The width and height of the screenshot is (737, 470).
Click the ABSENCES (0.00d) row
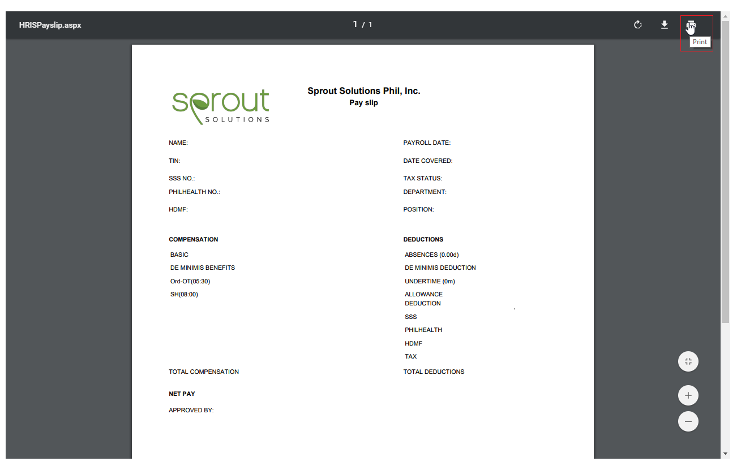[x=432, y=255]
